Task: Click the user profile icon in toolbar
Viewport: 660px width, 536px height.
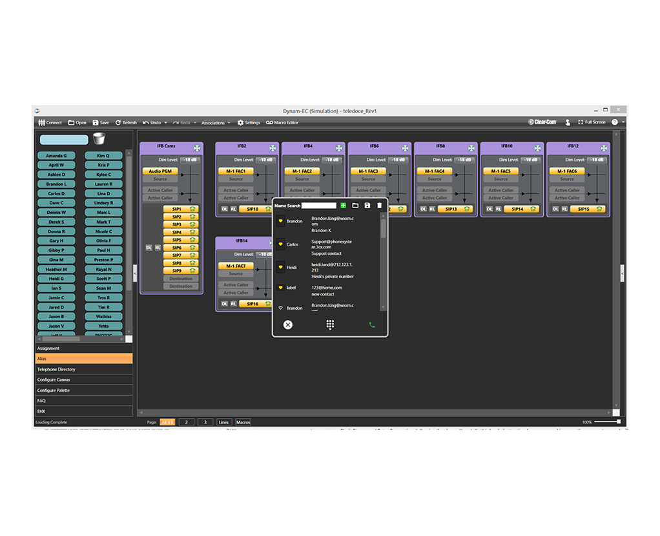Action: (568, 122)
